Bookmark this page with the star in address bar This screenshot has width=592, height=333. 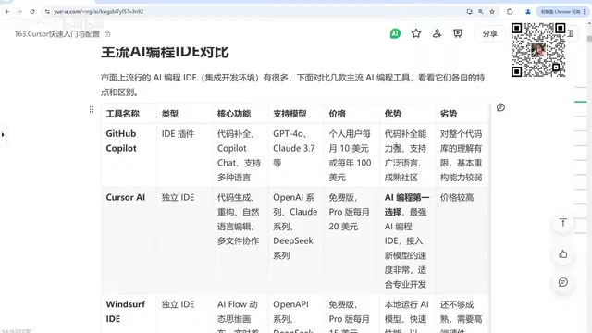tap(492, 12)
